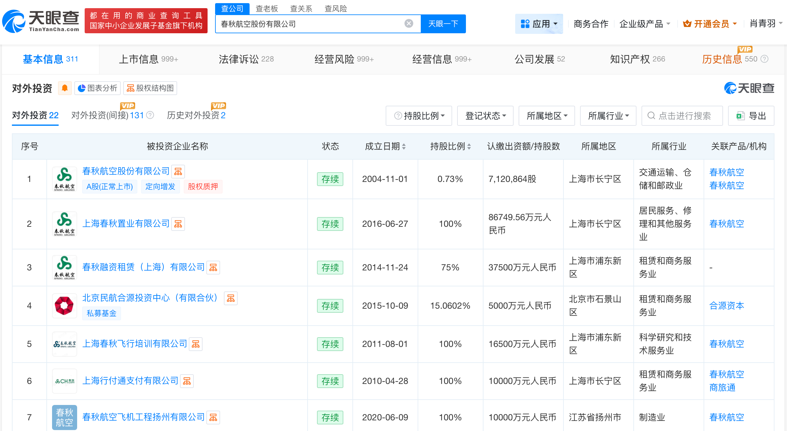Open equity chart icon beside 春秋融资租赁（上海）有限公司
The width and height of the screenshot is (787, 431).
[213, 267]
